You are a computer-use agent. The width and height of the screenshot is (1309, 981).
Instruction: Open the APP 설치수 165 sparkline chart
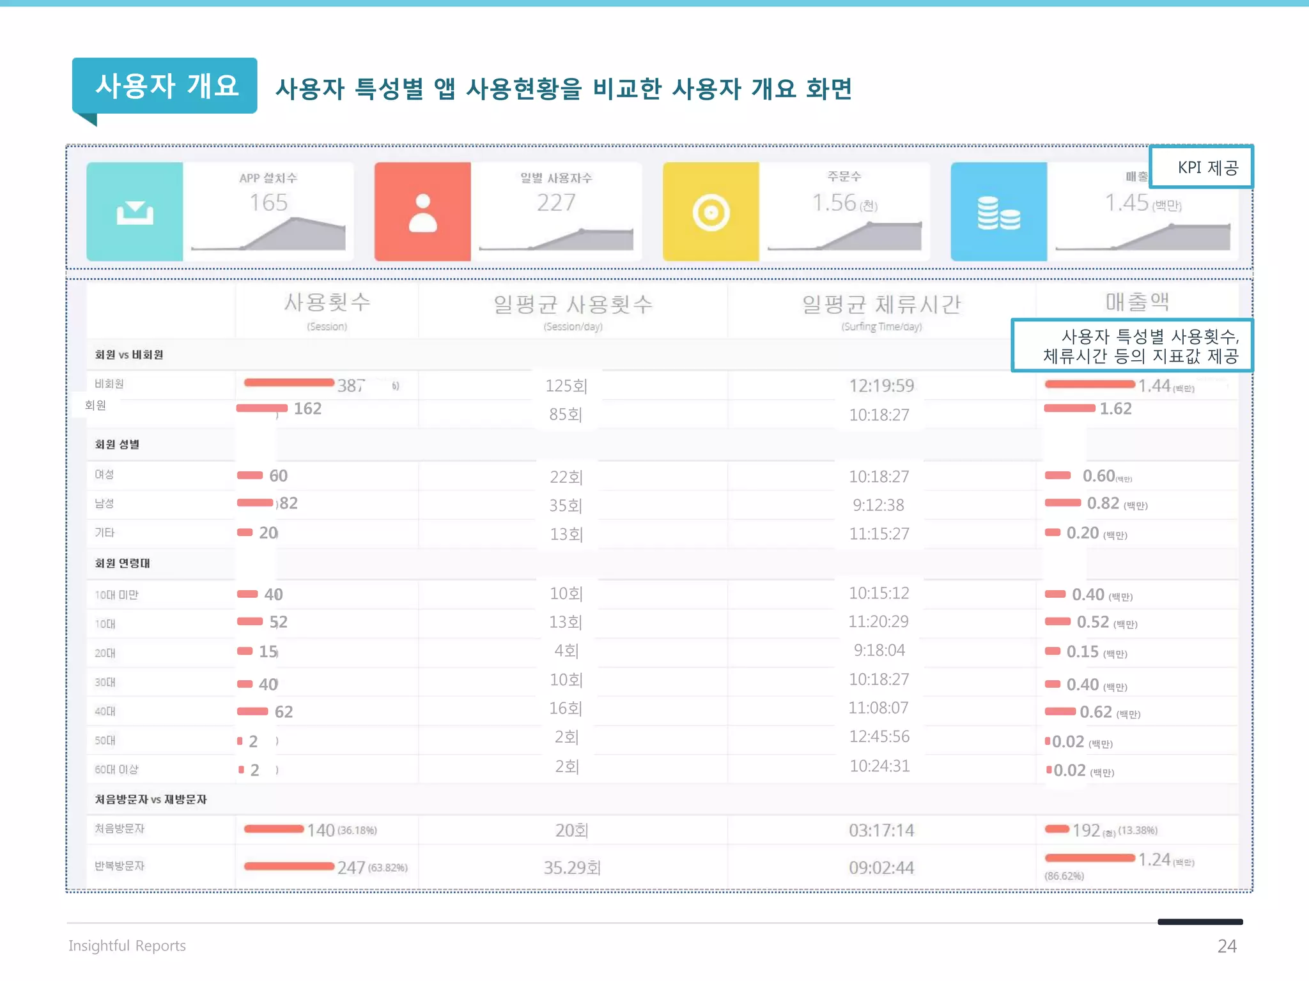268,234
